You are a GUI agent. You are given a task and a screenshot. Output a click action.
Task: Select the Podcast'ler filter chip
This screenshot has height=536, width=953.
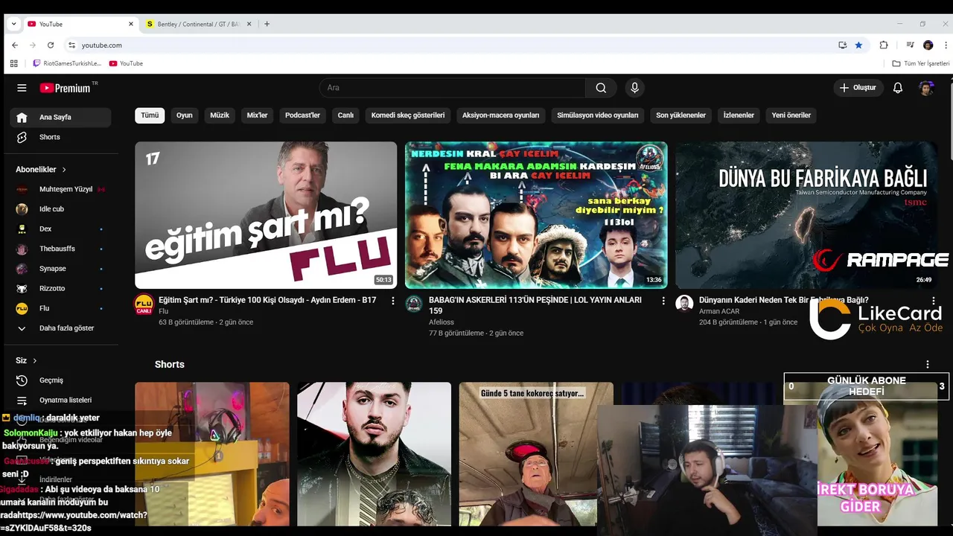click(302, 115)
